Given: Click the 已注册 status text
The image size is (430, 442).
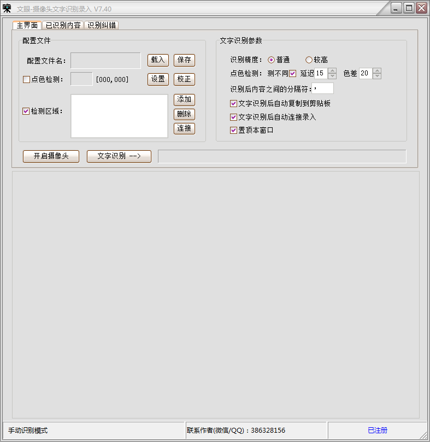Looking at the screenshot, I should click(377, 431).
